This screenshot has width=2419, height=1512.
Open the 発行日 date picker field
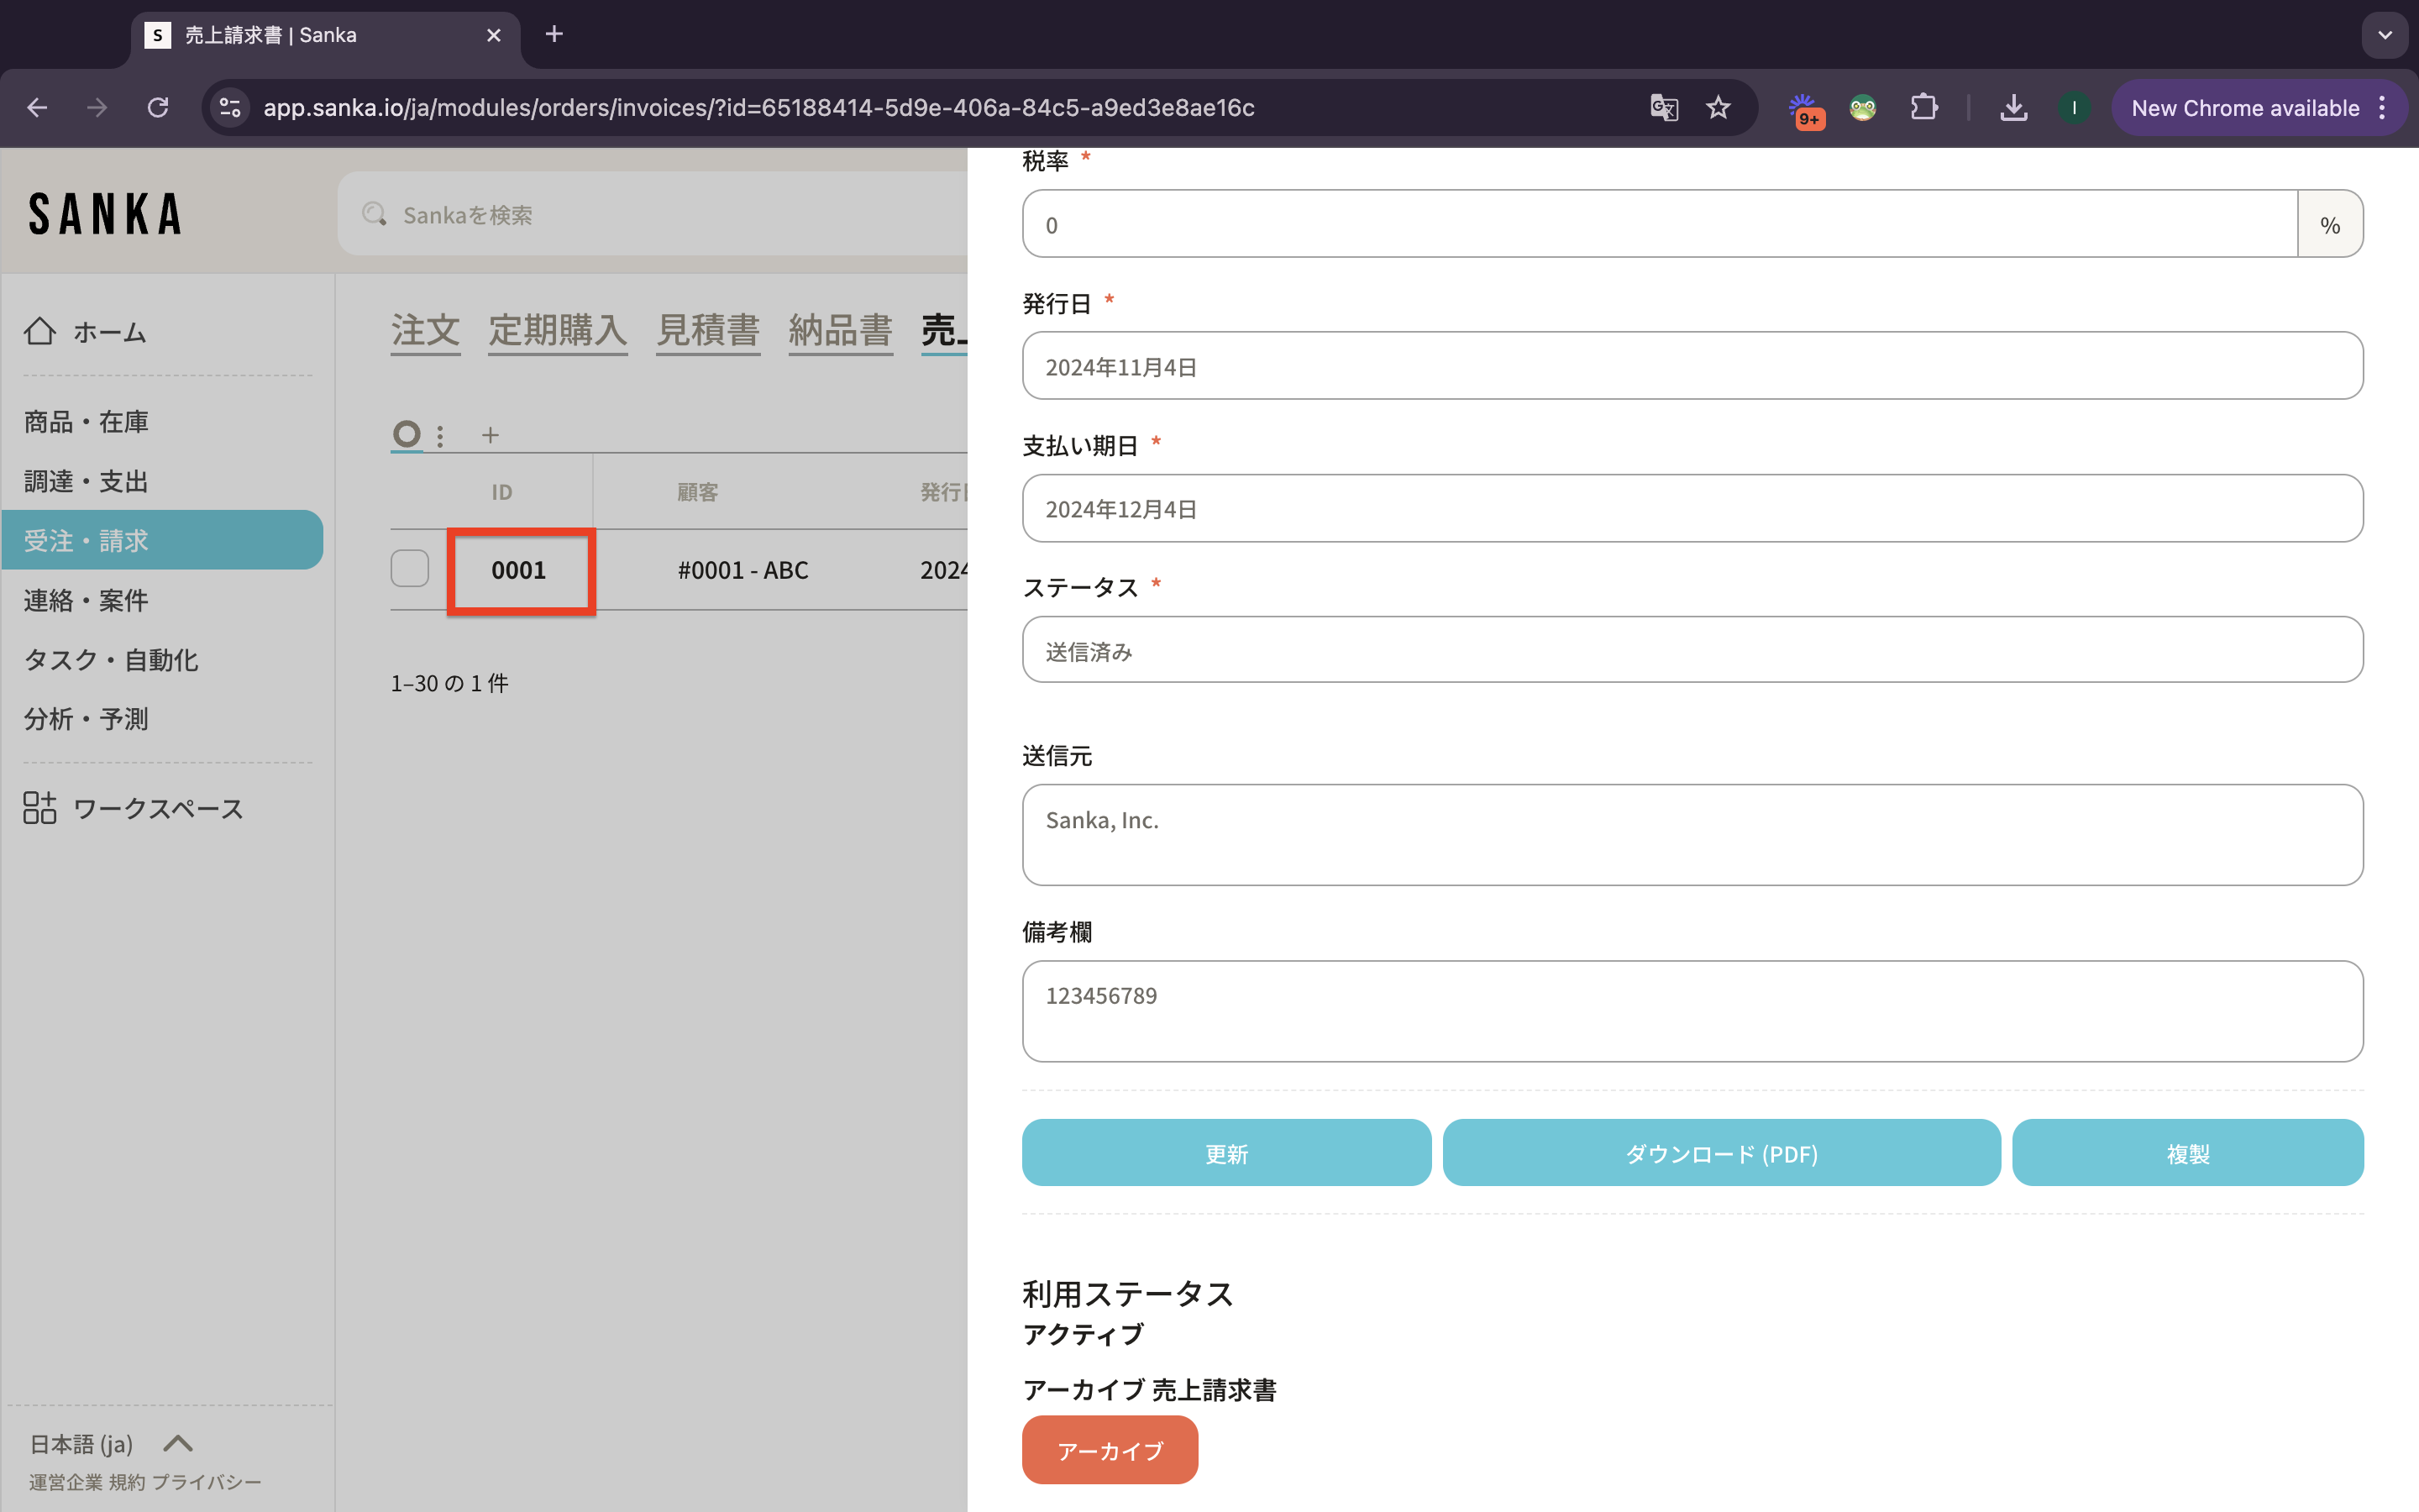[1692, 367]
